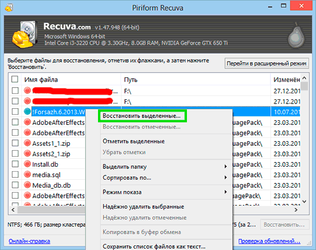Open the Онлайн-справка link
Viewport: 316px width, 250px height.
click(29, 241)
